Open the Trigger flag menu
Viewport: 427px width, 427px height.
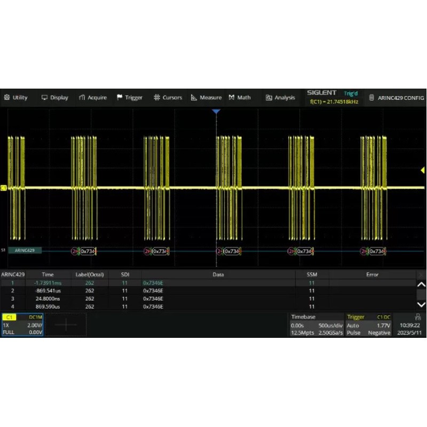tap(130, 98)
